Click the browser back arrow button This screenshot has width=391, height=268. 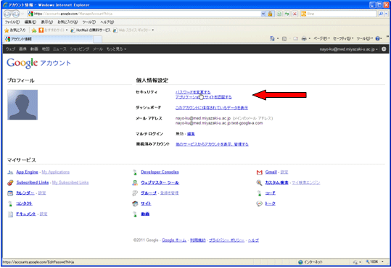pos(8,14)
